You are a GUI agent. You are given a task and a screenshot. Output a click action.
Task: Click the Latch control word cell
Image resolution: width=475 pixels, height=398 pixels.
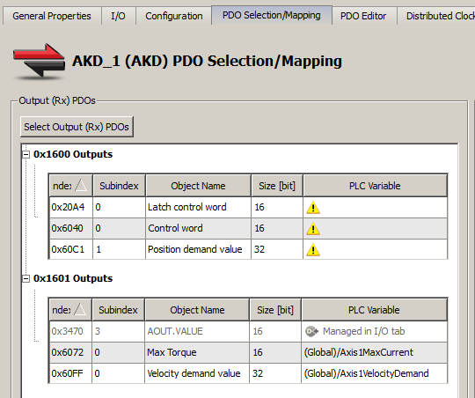pyautogui.click(x=198, y=207)
